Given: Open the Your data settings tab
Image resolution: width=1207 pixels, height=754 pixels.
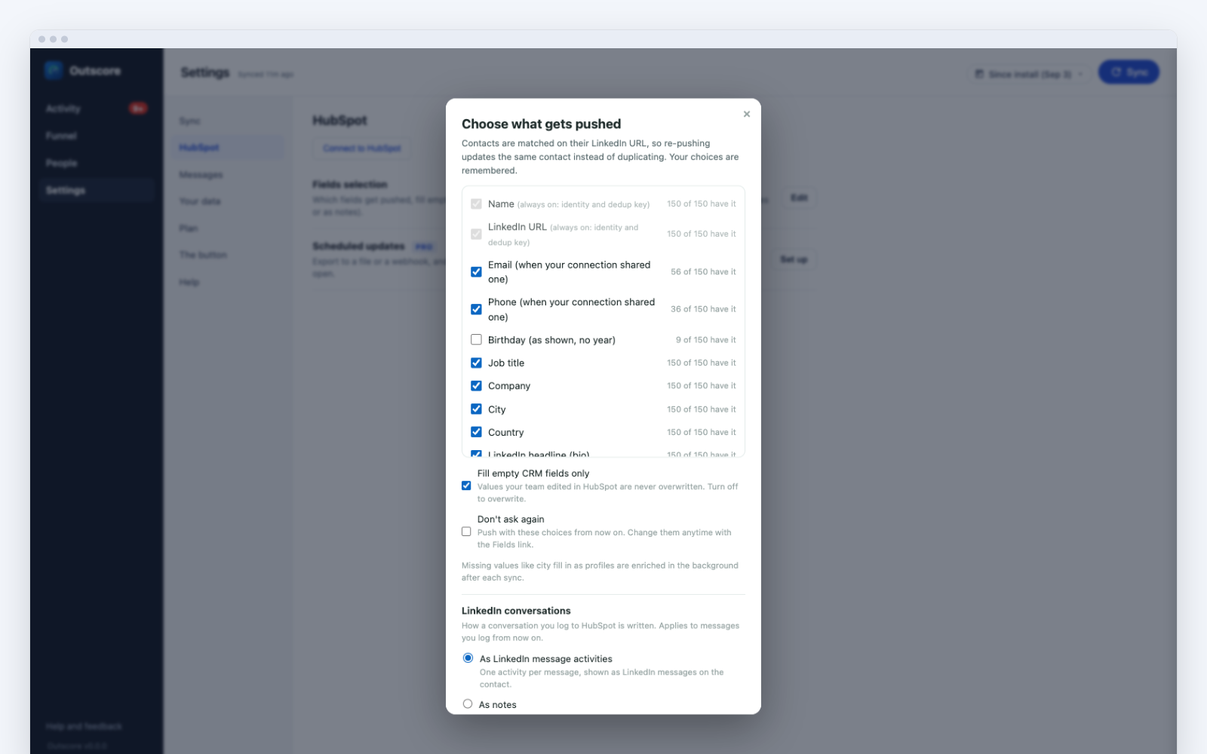Looking at the screenshot, I should (x=228, y=201).
